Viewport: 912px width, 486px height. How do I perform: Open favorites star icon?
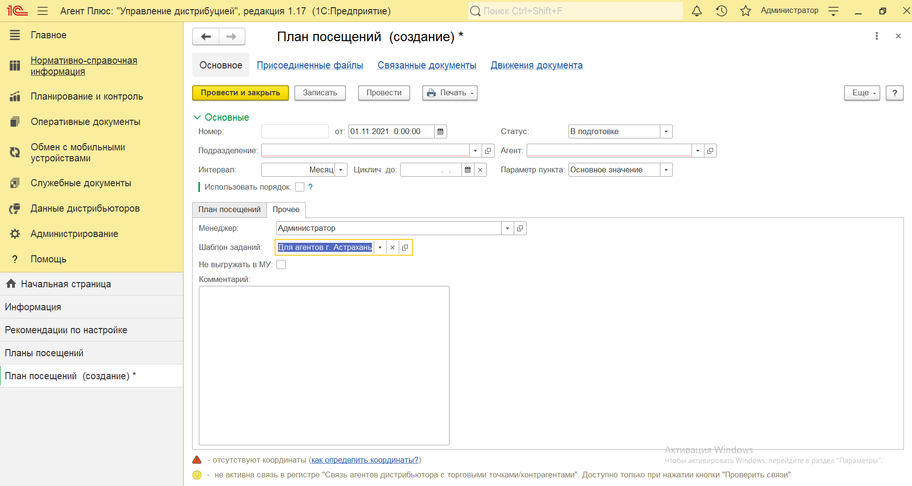pyautogui.click(x=746, y=11)
